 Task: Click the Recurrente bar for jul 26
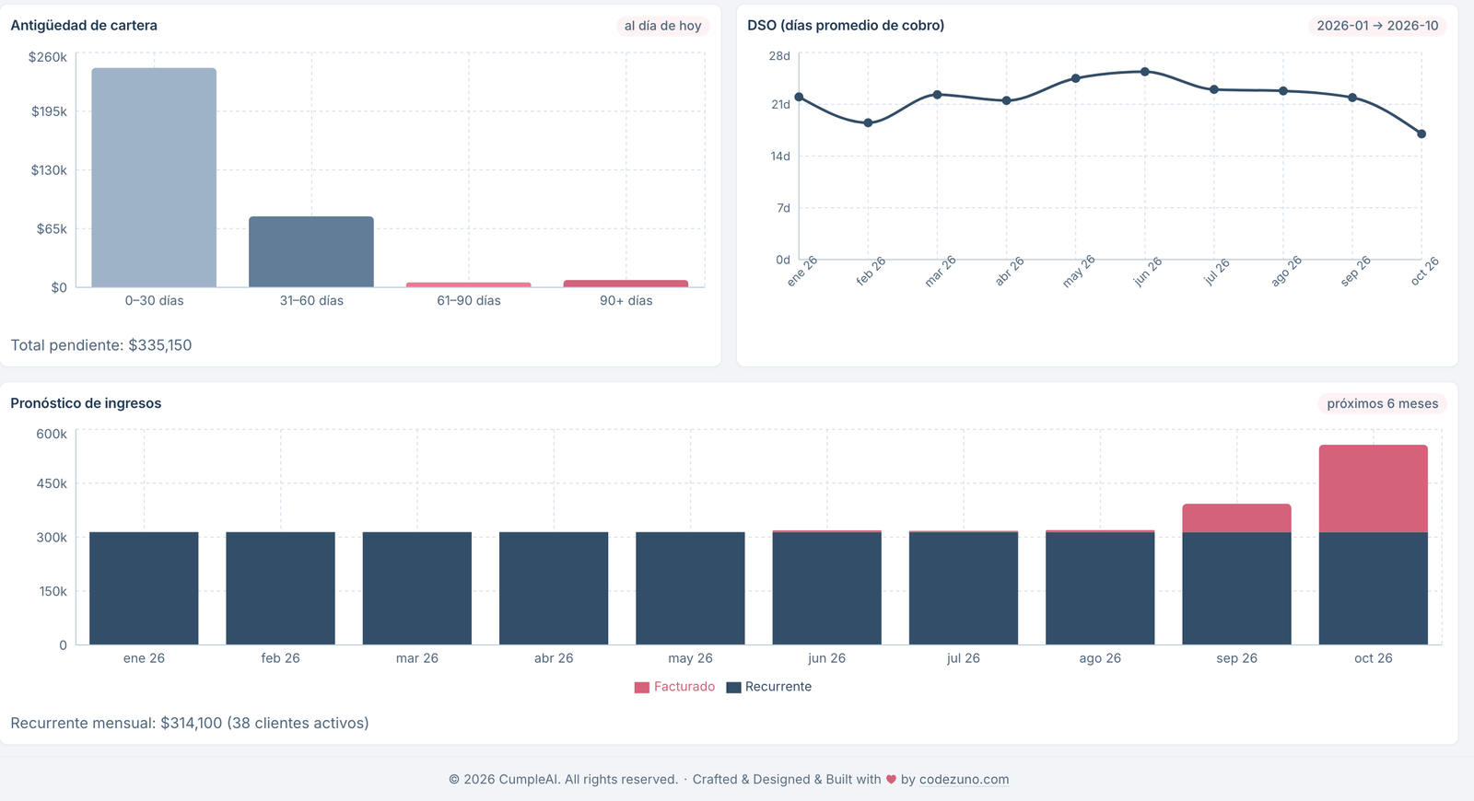[964, 588]
